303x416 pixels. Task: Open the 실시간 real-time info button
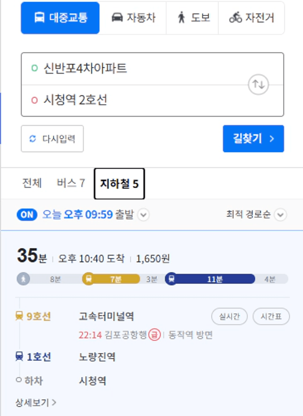[229, 316]
